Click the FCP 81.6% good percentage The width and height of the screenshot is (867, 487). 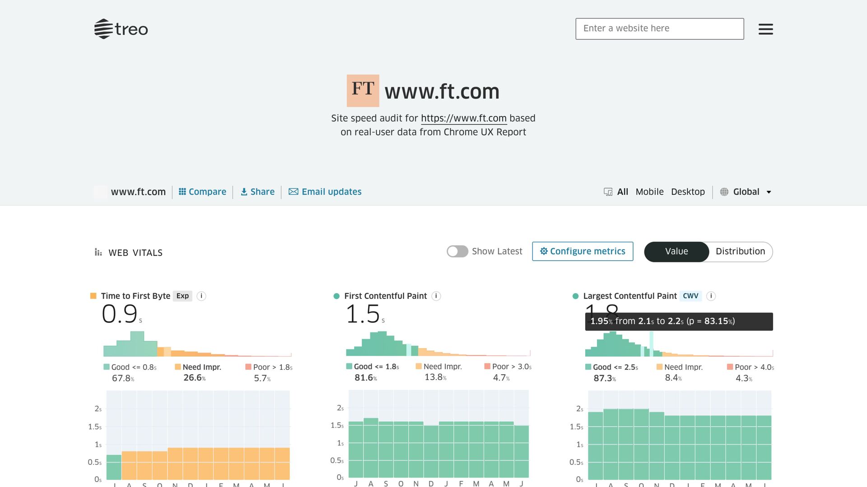click(365, 377)
